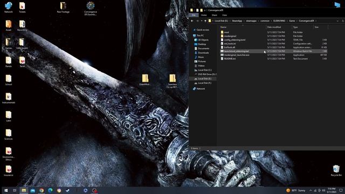
Task: Refresh the Explorer folder view
Action: [x=343, y=21]
